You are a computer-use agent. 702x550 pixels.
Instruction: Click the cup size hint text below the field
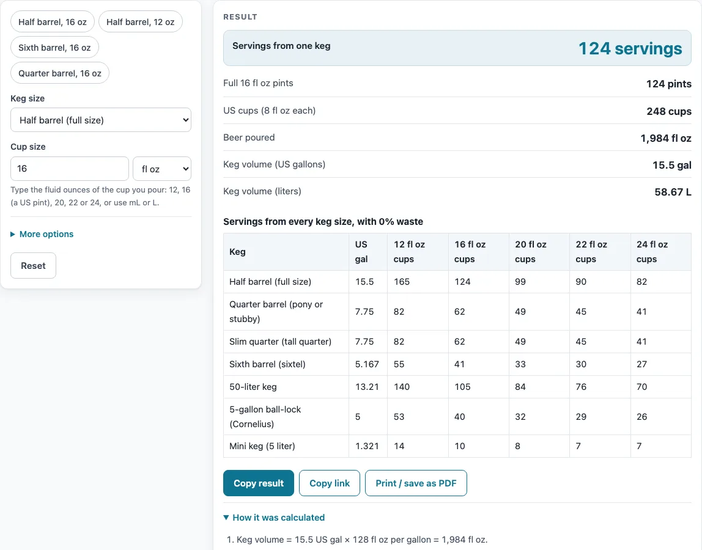101,196
